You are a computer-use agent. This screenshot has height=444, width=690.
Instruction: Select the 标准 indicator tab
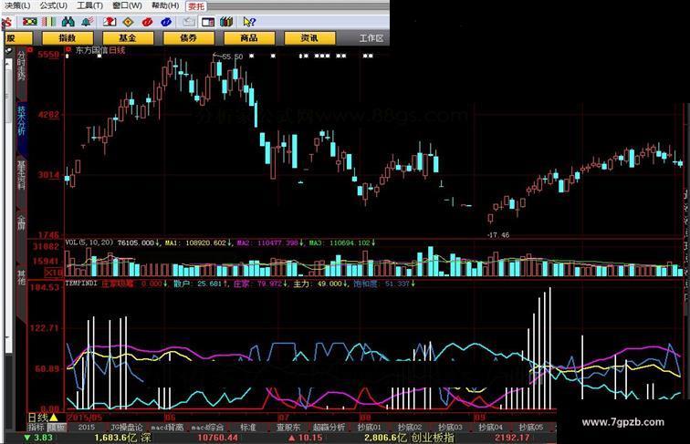[x=247, y=427]
